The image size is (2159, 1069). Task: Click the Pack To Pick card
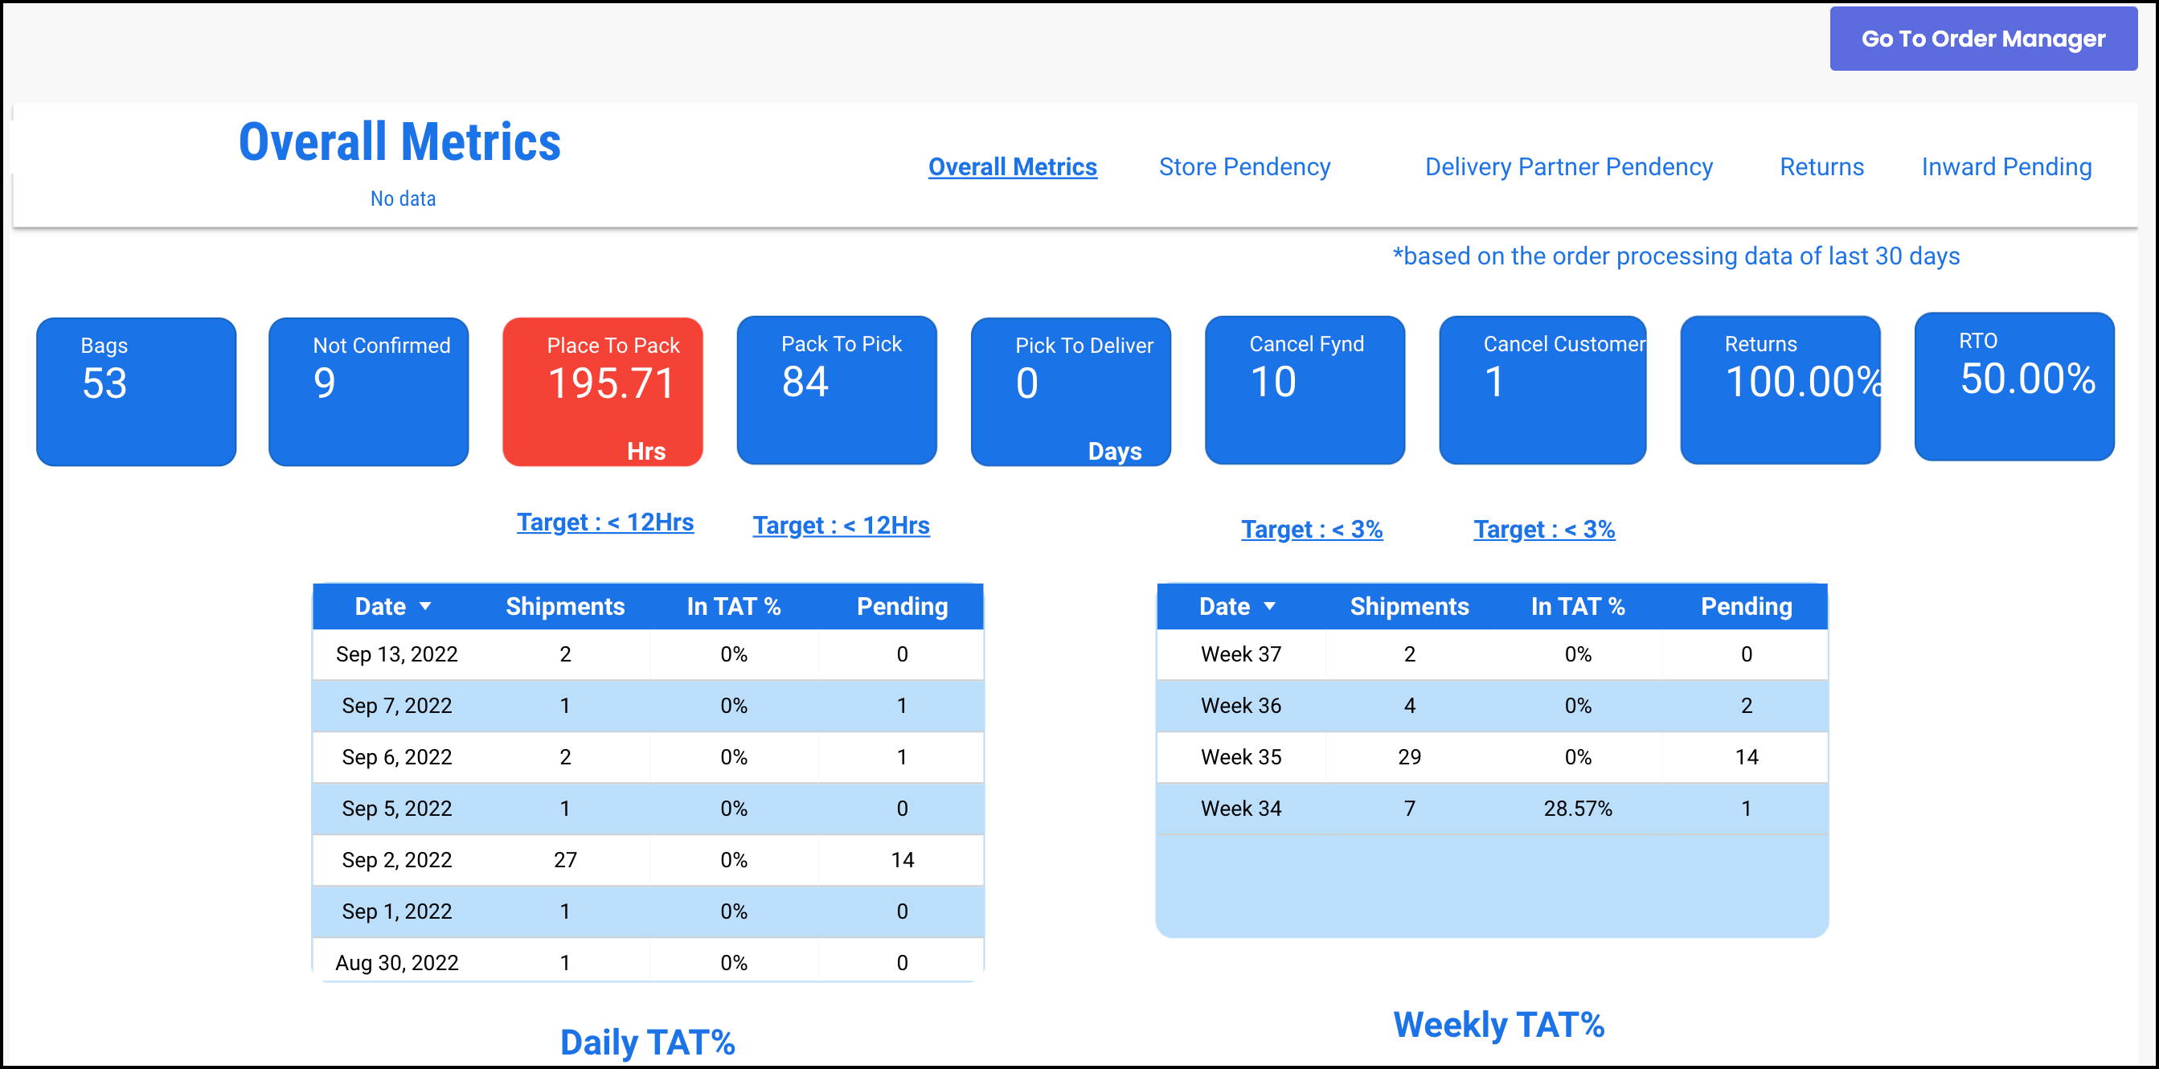click(836, 390)
